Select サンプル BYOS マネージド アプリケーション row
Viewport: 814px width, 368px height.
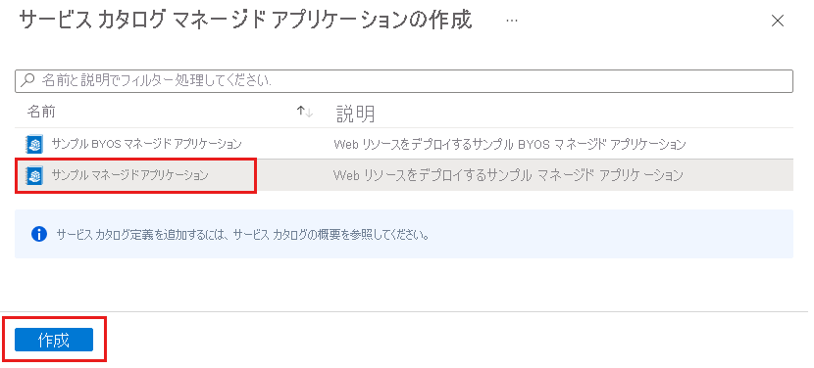404,144
